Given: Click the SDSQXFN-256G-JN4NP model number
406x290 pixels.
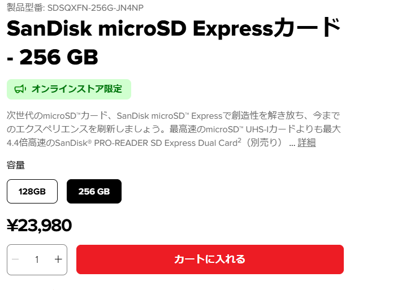Looking at the screenshot, I should tap(105, 7).
